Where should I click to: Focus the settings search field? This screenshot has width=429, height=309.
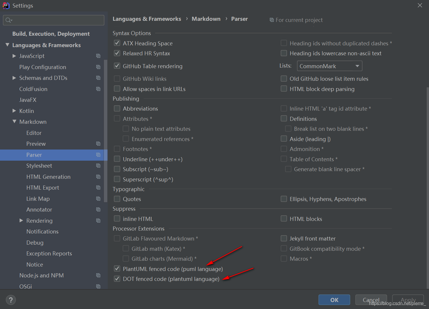[x=54, y=20]
